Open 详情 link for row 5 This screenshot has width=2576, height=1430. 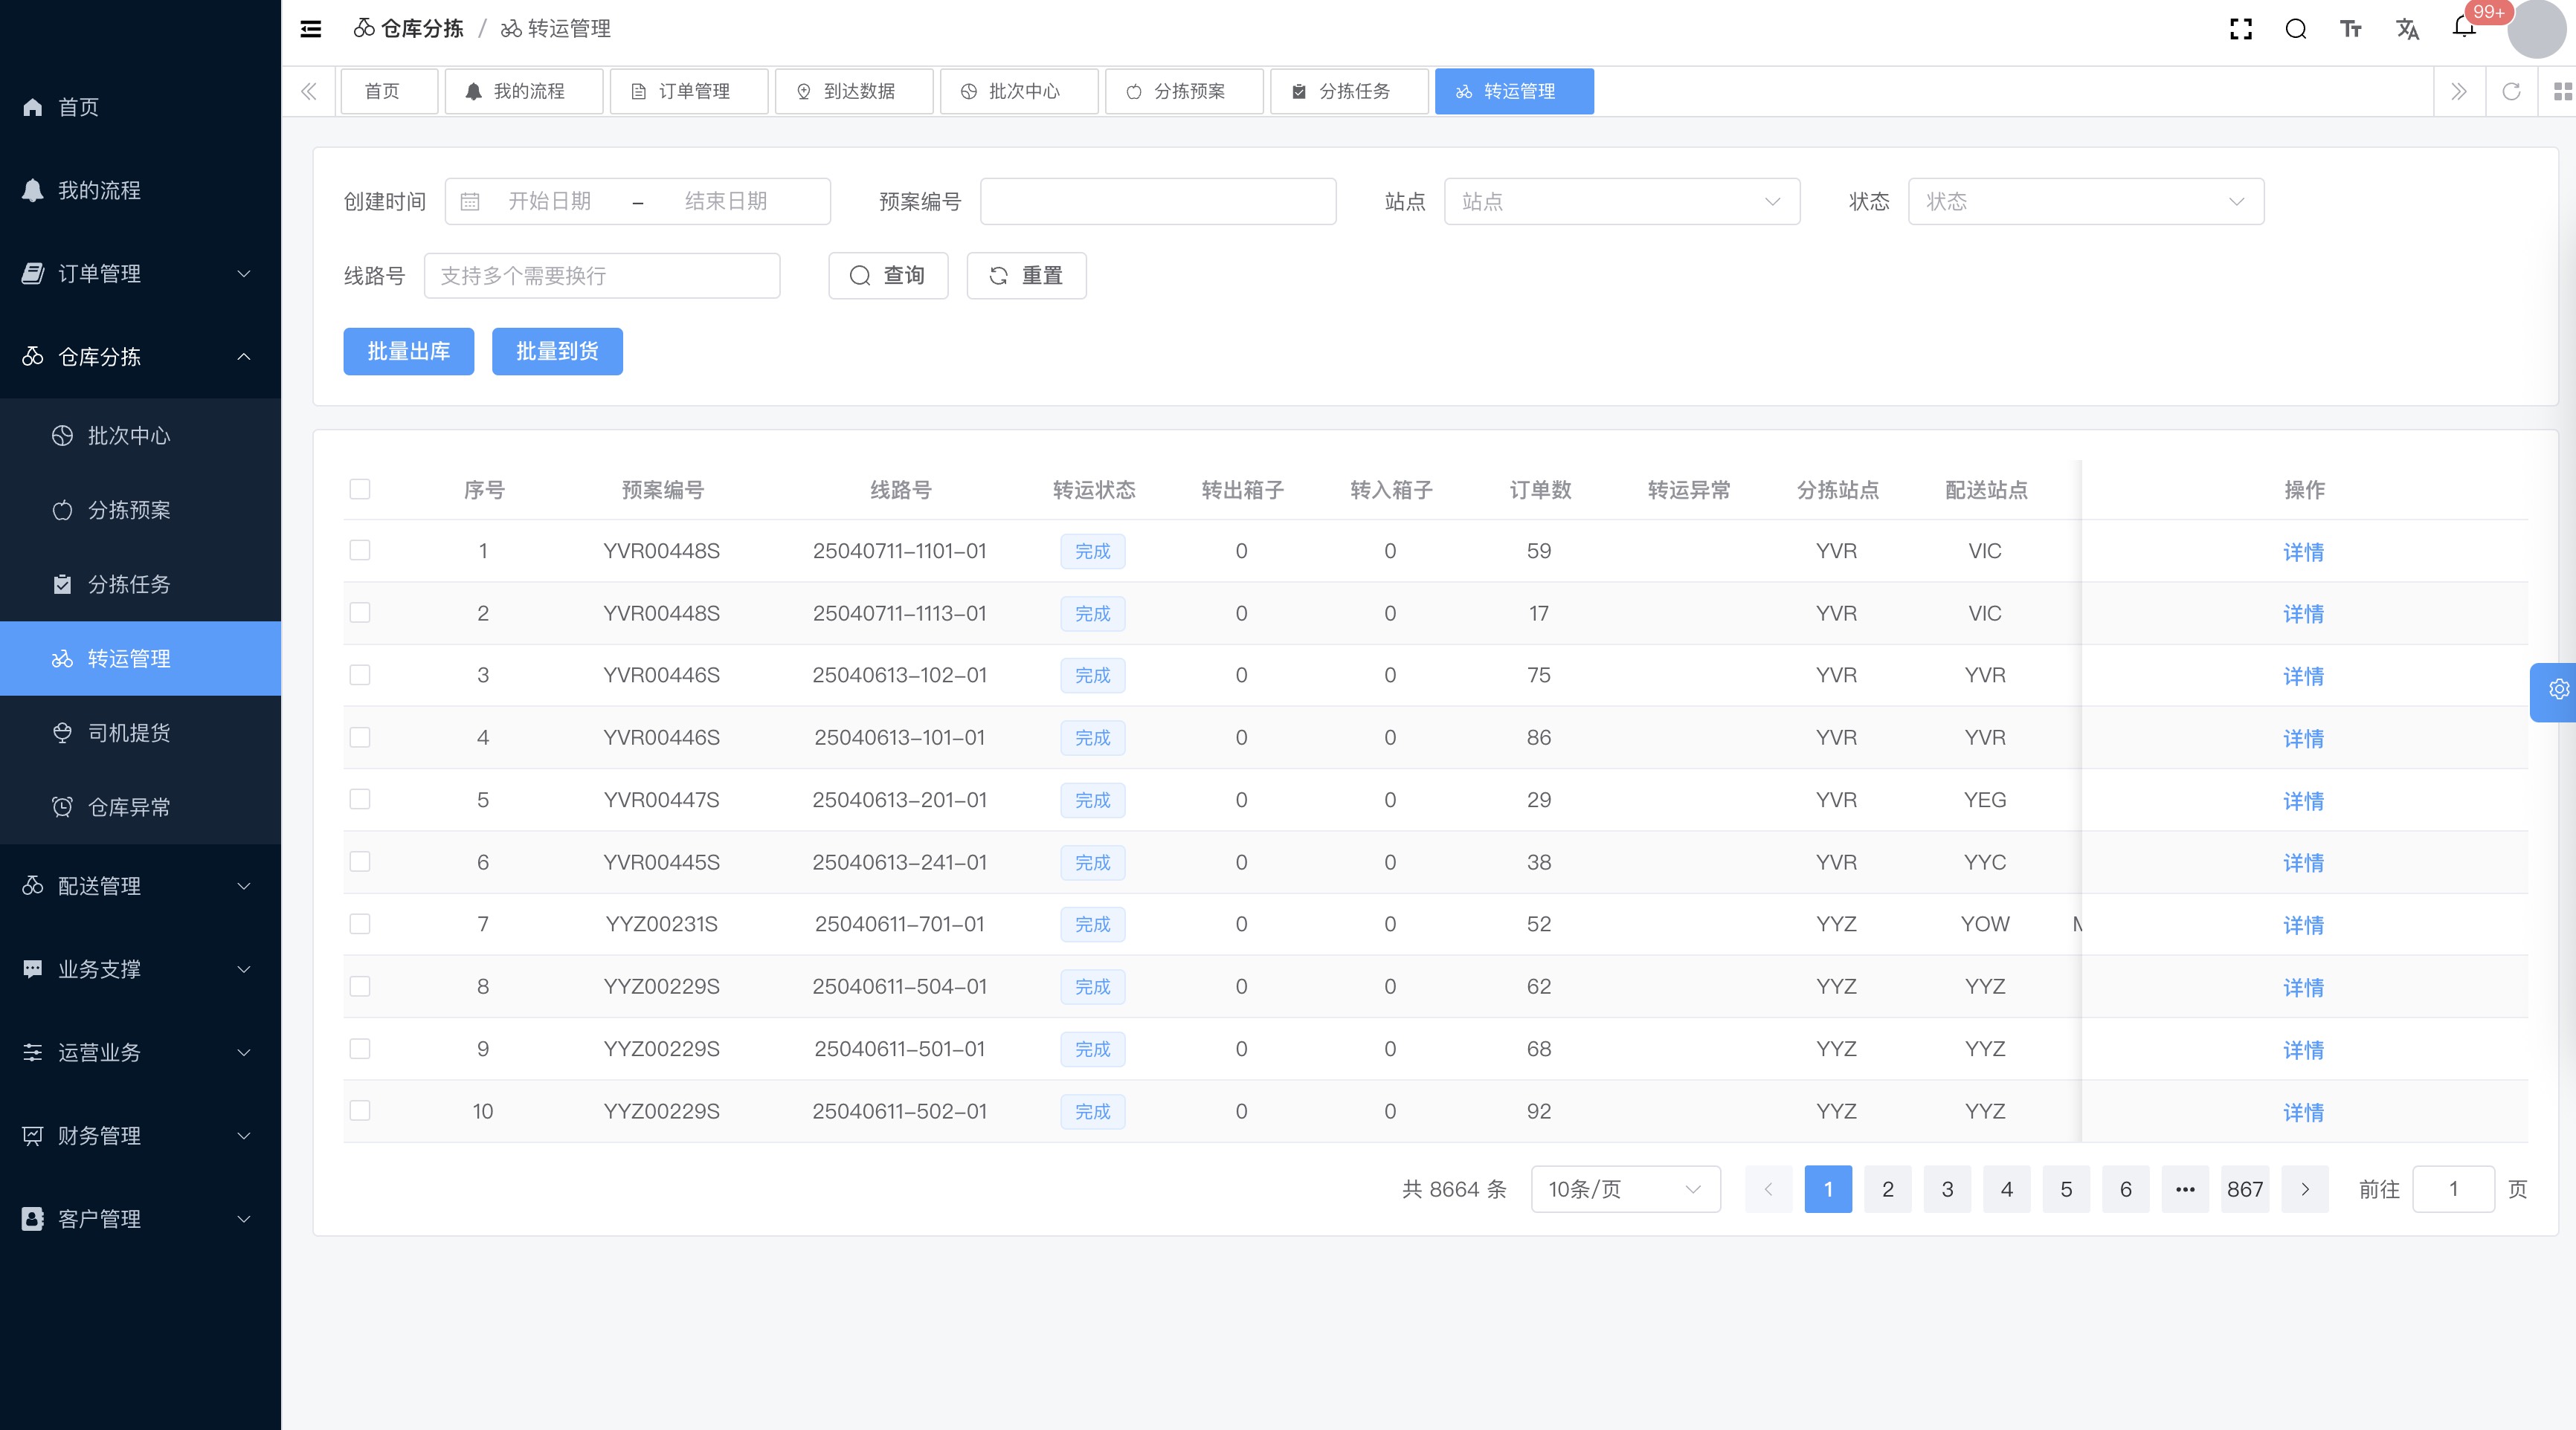2303,800
